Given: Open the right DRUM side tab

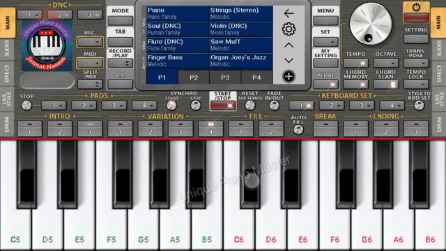Looking at the screenshot, I should [438, 124].
